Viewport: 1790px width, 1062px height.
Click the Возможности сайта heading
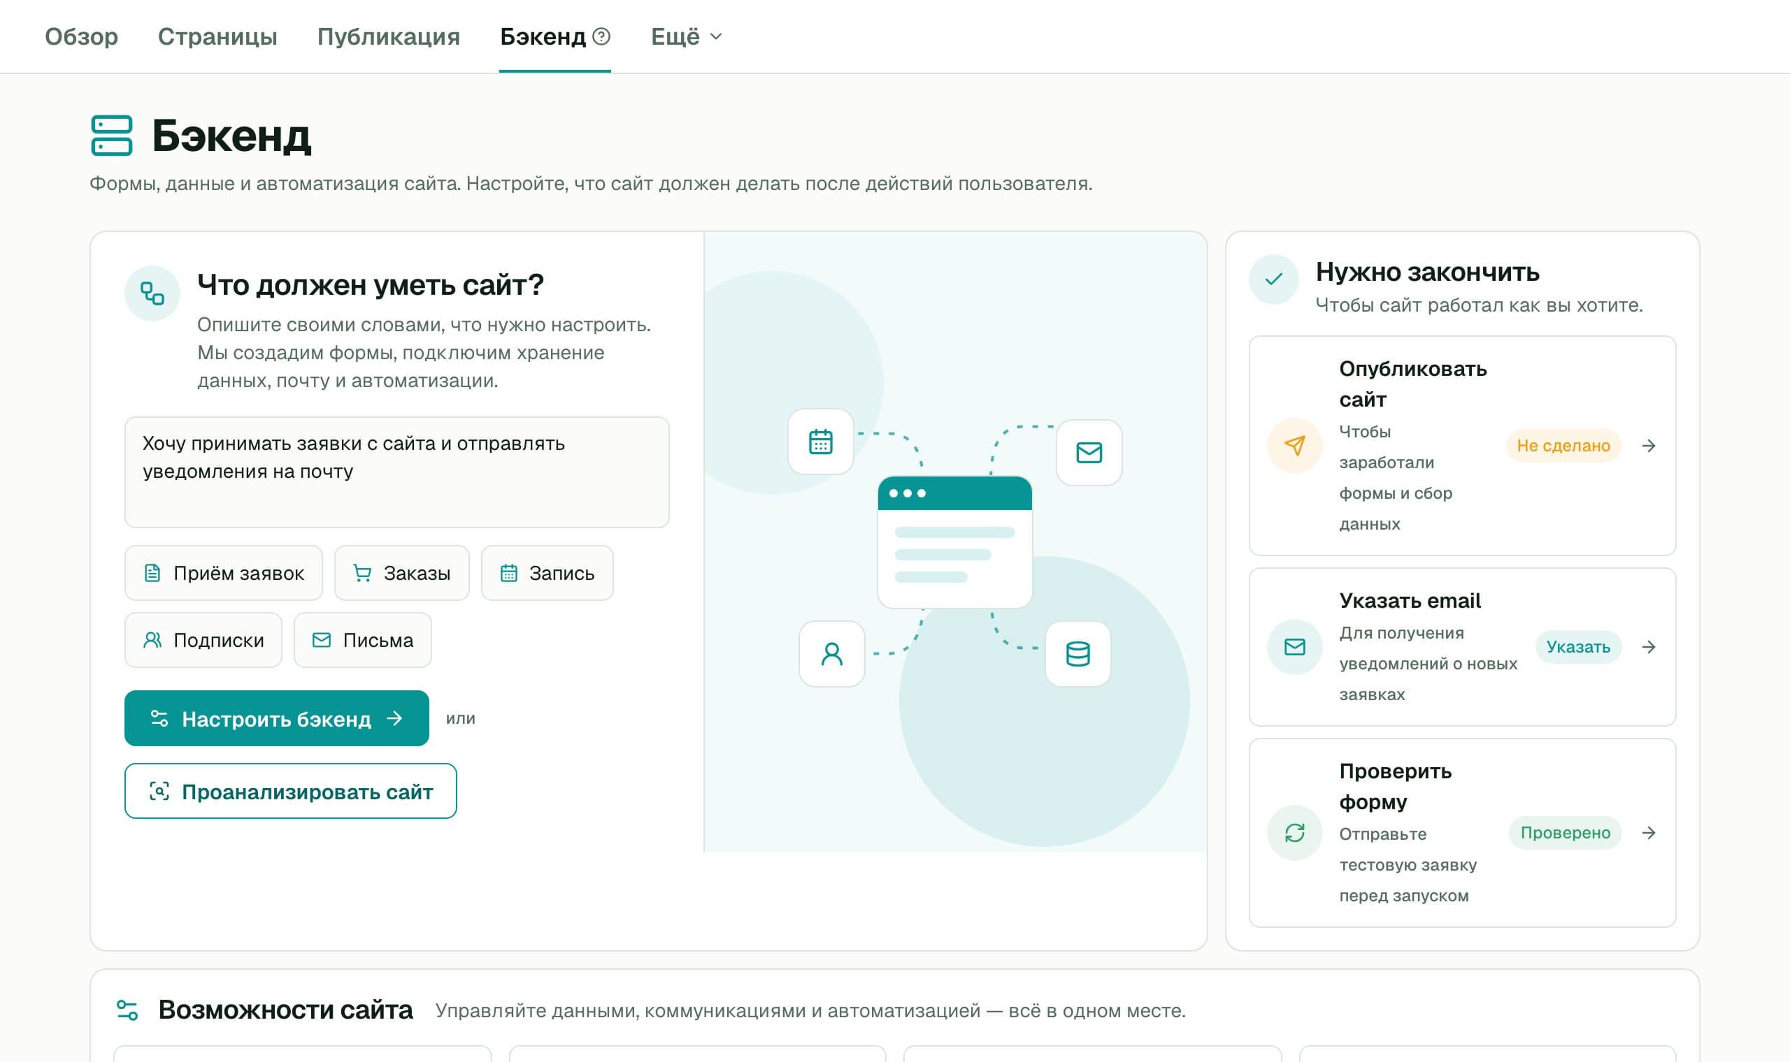coord(286,1010)
